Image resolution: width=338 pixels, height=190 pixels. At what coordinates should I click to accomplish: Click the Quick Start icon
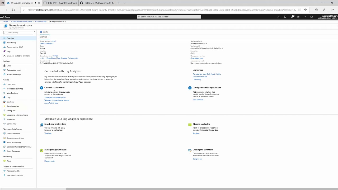(x=4, y=84)
